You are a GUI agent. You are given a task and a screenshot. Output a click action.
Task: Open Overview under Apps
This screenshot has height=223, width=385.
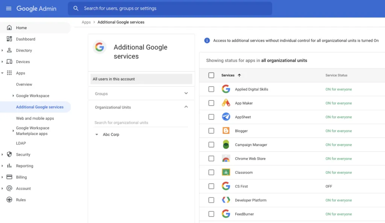click(x=24, y=84)
